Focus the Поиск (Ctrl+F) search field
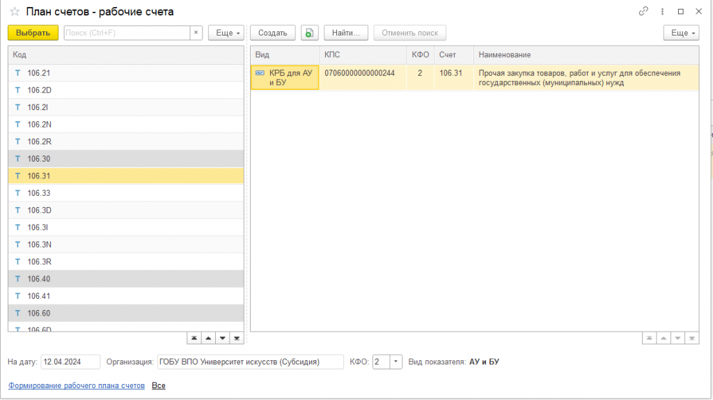The image size is (713, 400). [x=127, y=33]
